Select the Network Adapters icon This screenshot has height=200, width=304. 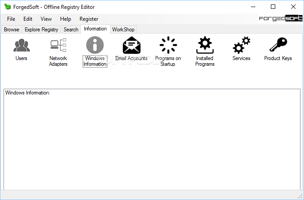point(58,45)
